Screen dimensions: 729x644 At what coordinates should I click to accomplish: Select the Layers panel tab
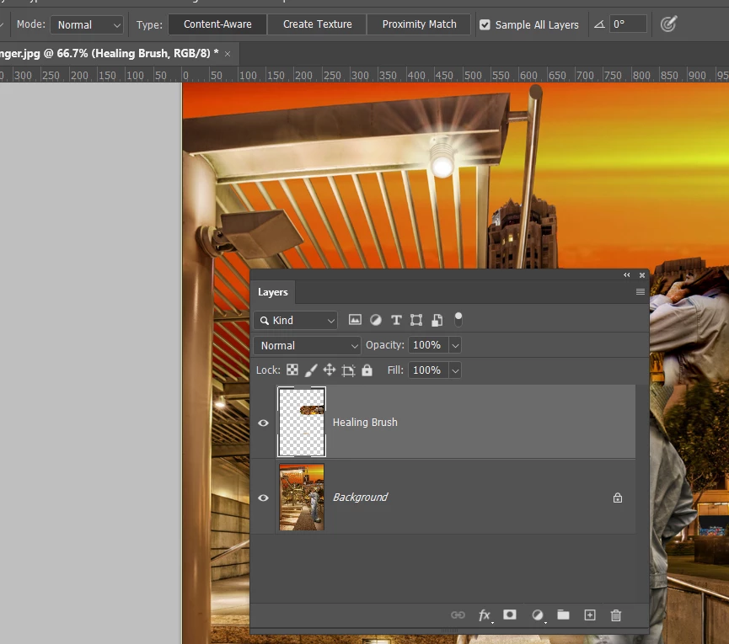click(x=273, y=292)
